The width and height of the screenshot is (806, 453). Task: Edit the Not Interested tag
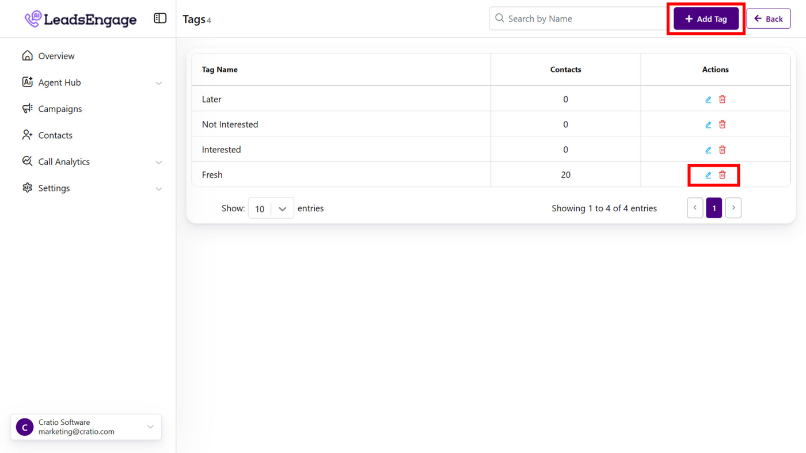click(708, 125)
